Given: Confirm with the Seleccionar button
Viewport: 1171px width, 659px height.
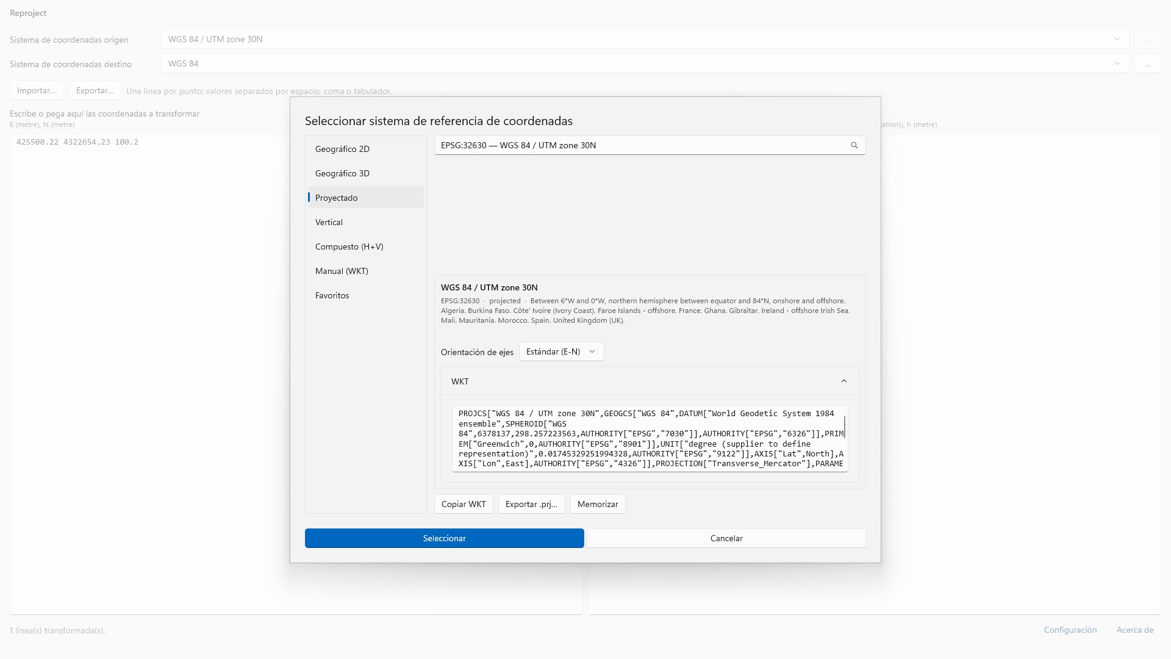Looking at the screenshot, I should click(444, 538).
